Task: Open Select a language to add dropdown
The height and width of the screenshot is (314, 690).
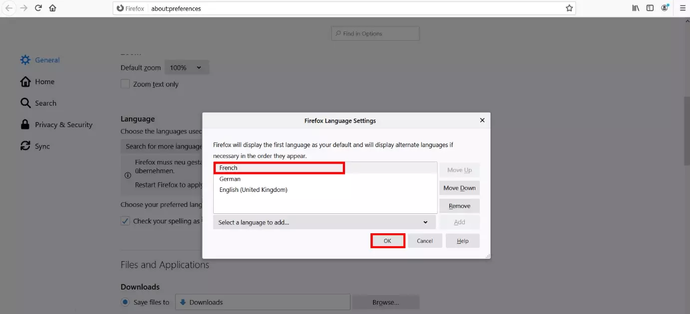Action: 324,222
